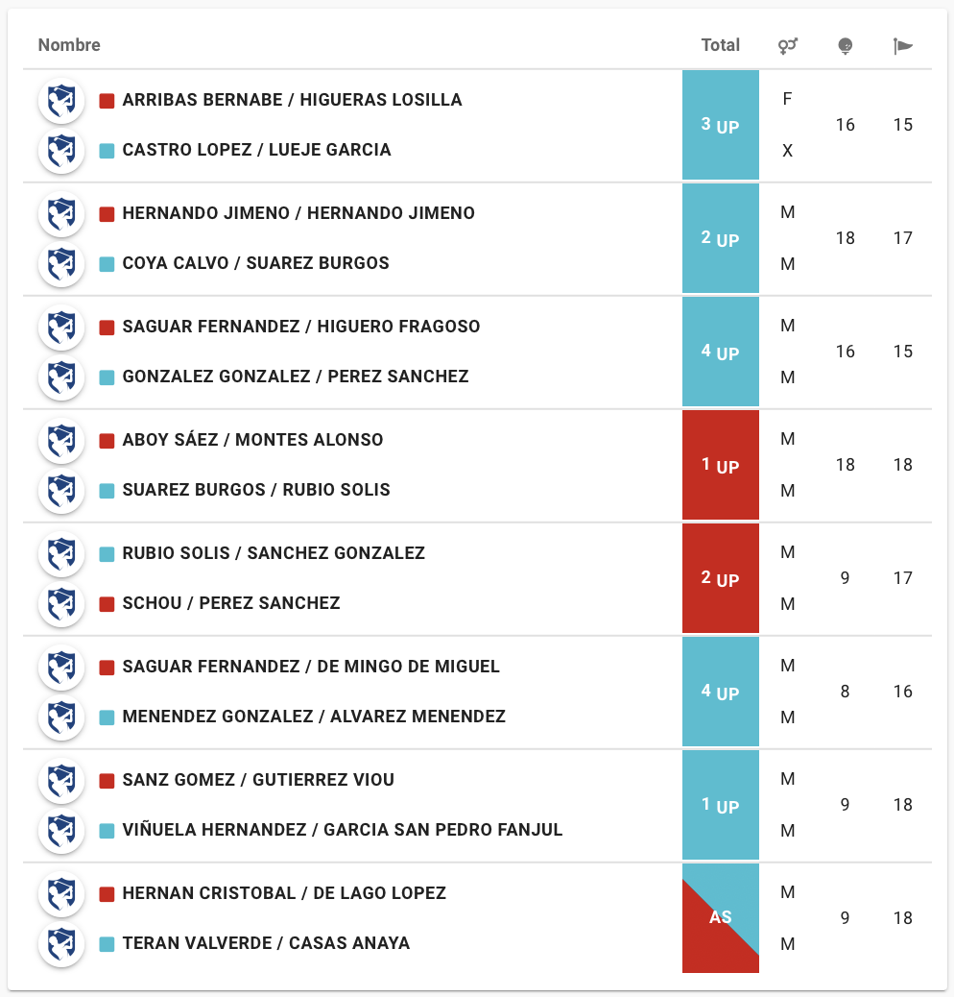Click club logo beside ABOY SÁEZ / MONTES ALONSO
This screenshot has height=997, width=954.
(x=61, y=440)
